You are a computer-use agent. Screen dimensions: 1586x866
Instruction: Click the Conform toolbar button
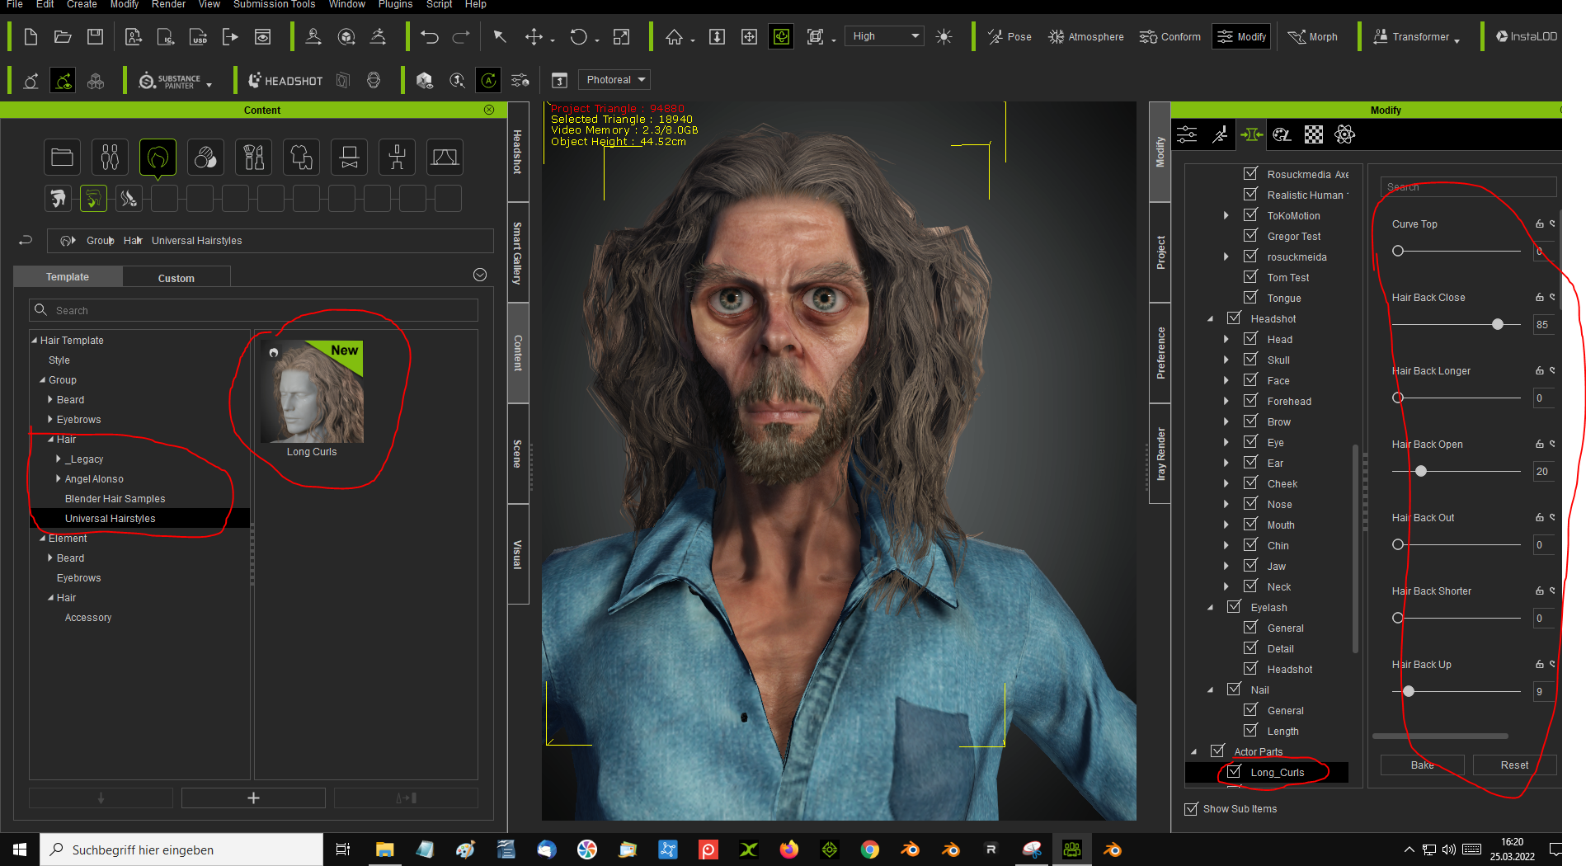coord(1170,36)
